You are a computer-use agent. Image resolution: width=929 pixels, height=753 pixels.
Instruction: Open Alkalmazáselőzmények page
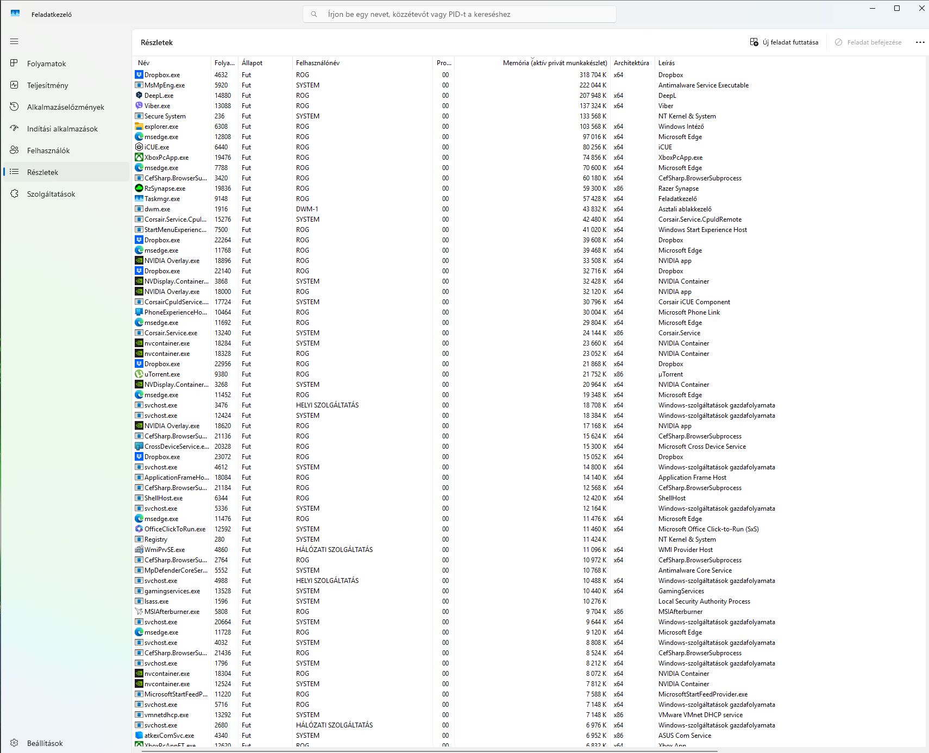[x=66, y=107]
